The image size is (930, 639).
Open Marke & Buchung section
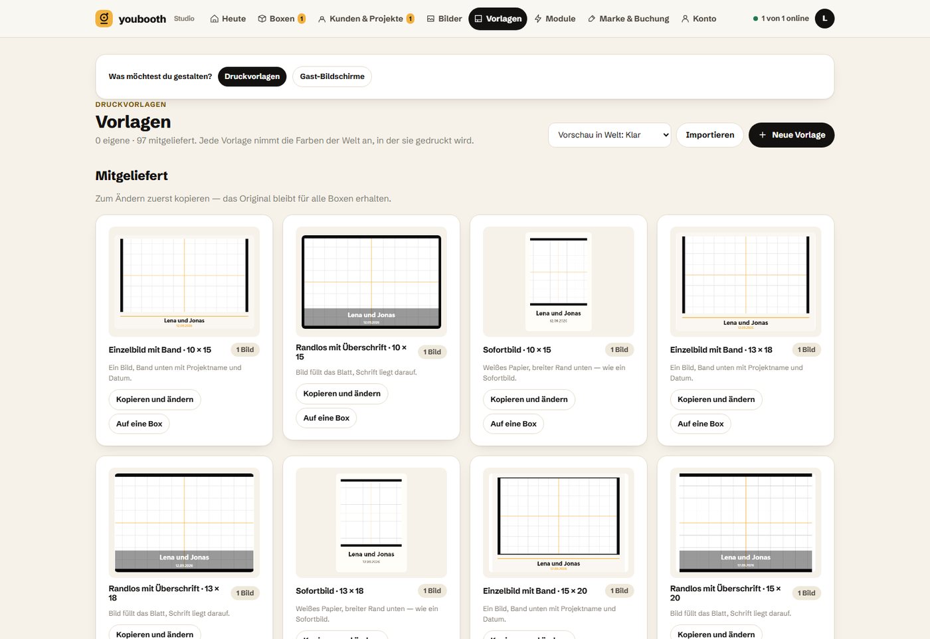tap(628, 19)
